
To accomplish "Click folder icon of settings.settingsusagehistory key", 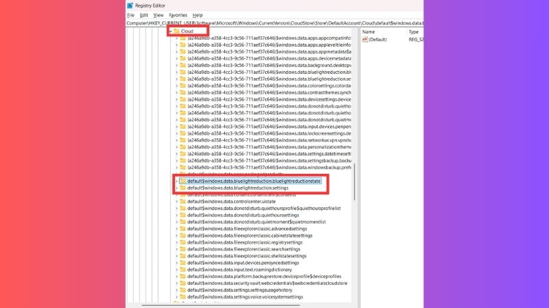I will [x=183, y=290].
